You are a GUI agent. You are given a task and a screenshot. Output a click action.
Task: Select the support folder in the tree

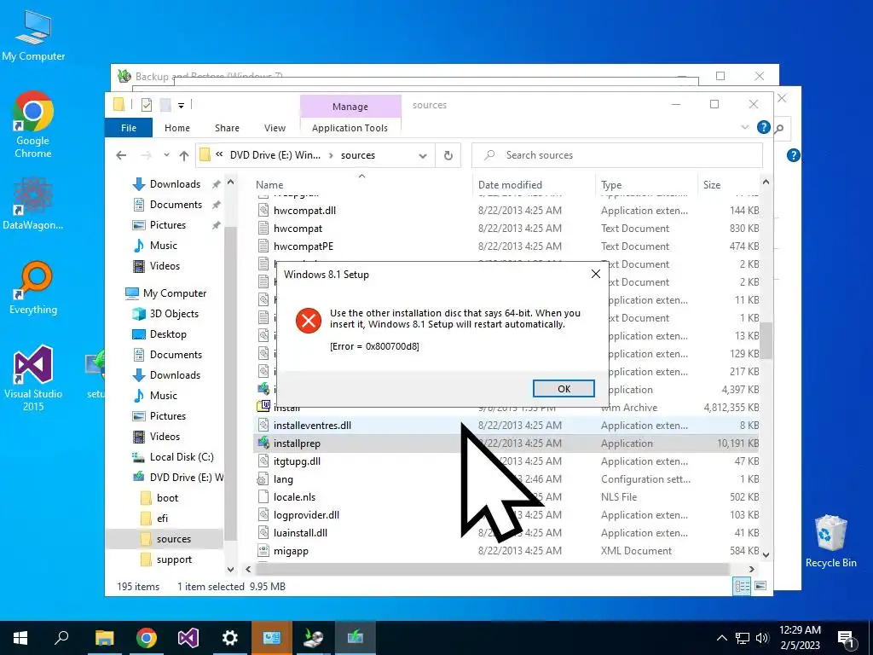coord(174,559)
